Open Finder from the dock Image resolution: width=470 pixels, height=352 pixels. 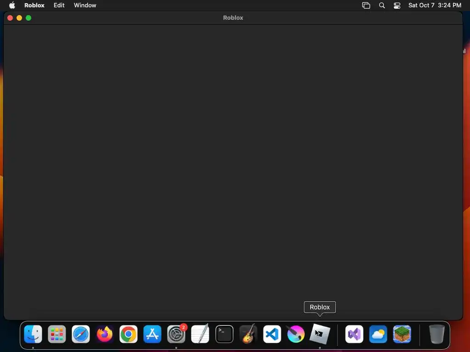click(33, 334)
